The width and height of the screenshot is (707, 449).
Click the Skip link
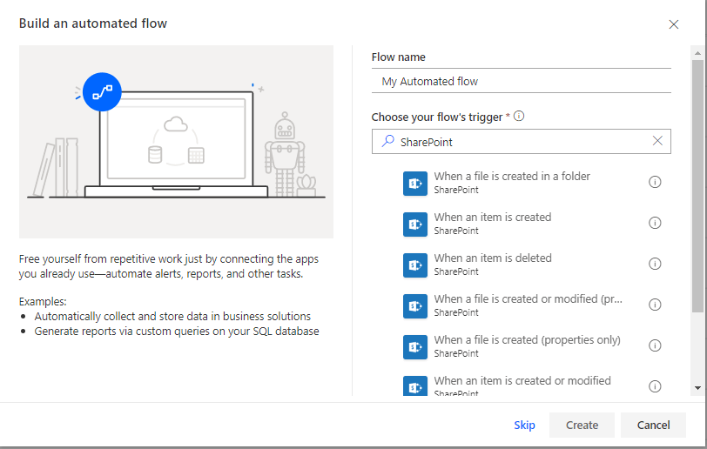click(x=524, y=426)
